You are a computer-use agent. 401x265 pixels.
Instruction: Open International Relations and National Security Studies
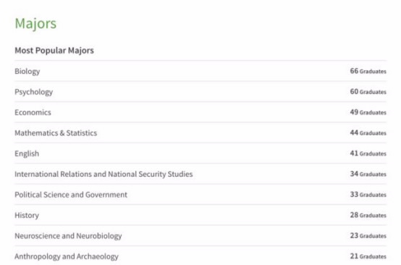(104, 174)
